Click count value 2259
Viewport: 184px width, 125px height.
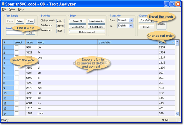162,47
